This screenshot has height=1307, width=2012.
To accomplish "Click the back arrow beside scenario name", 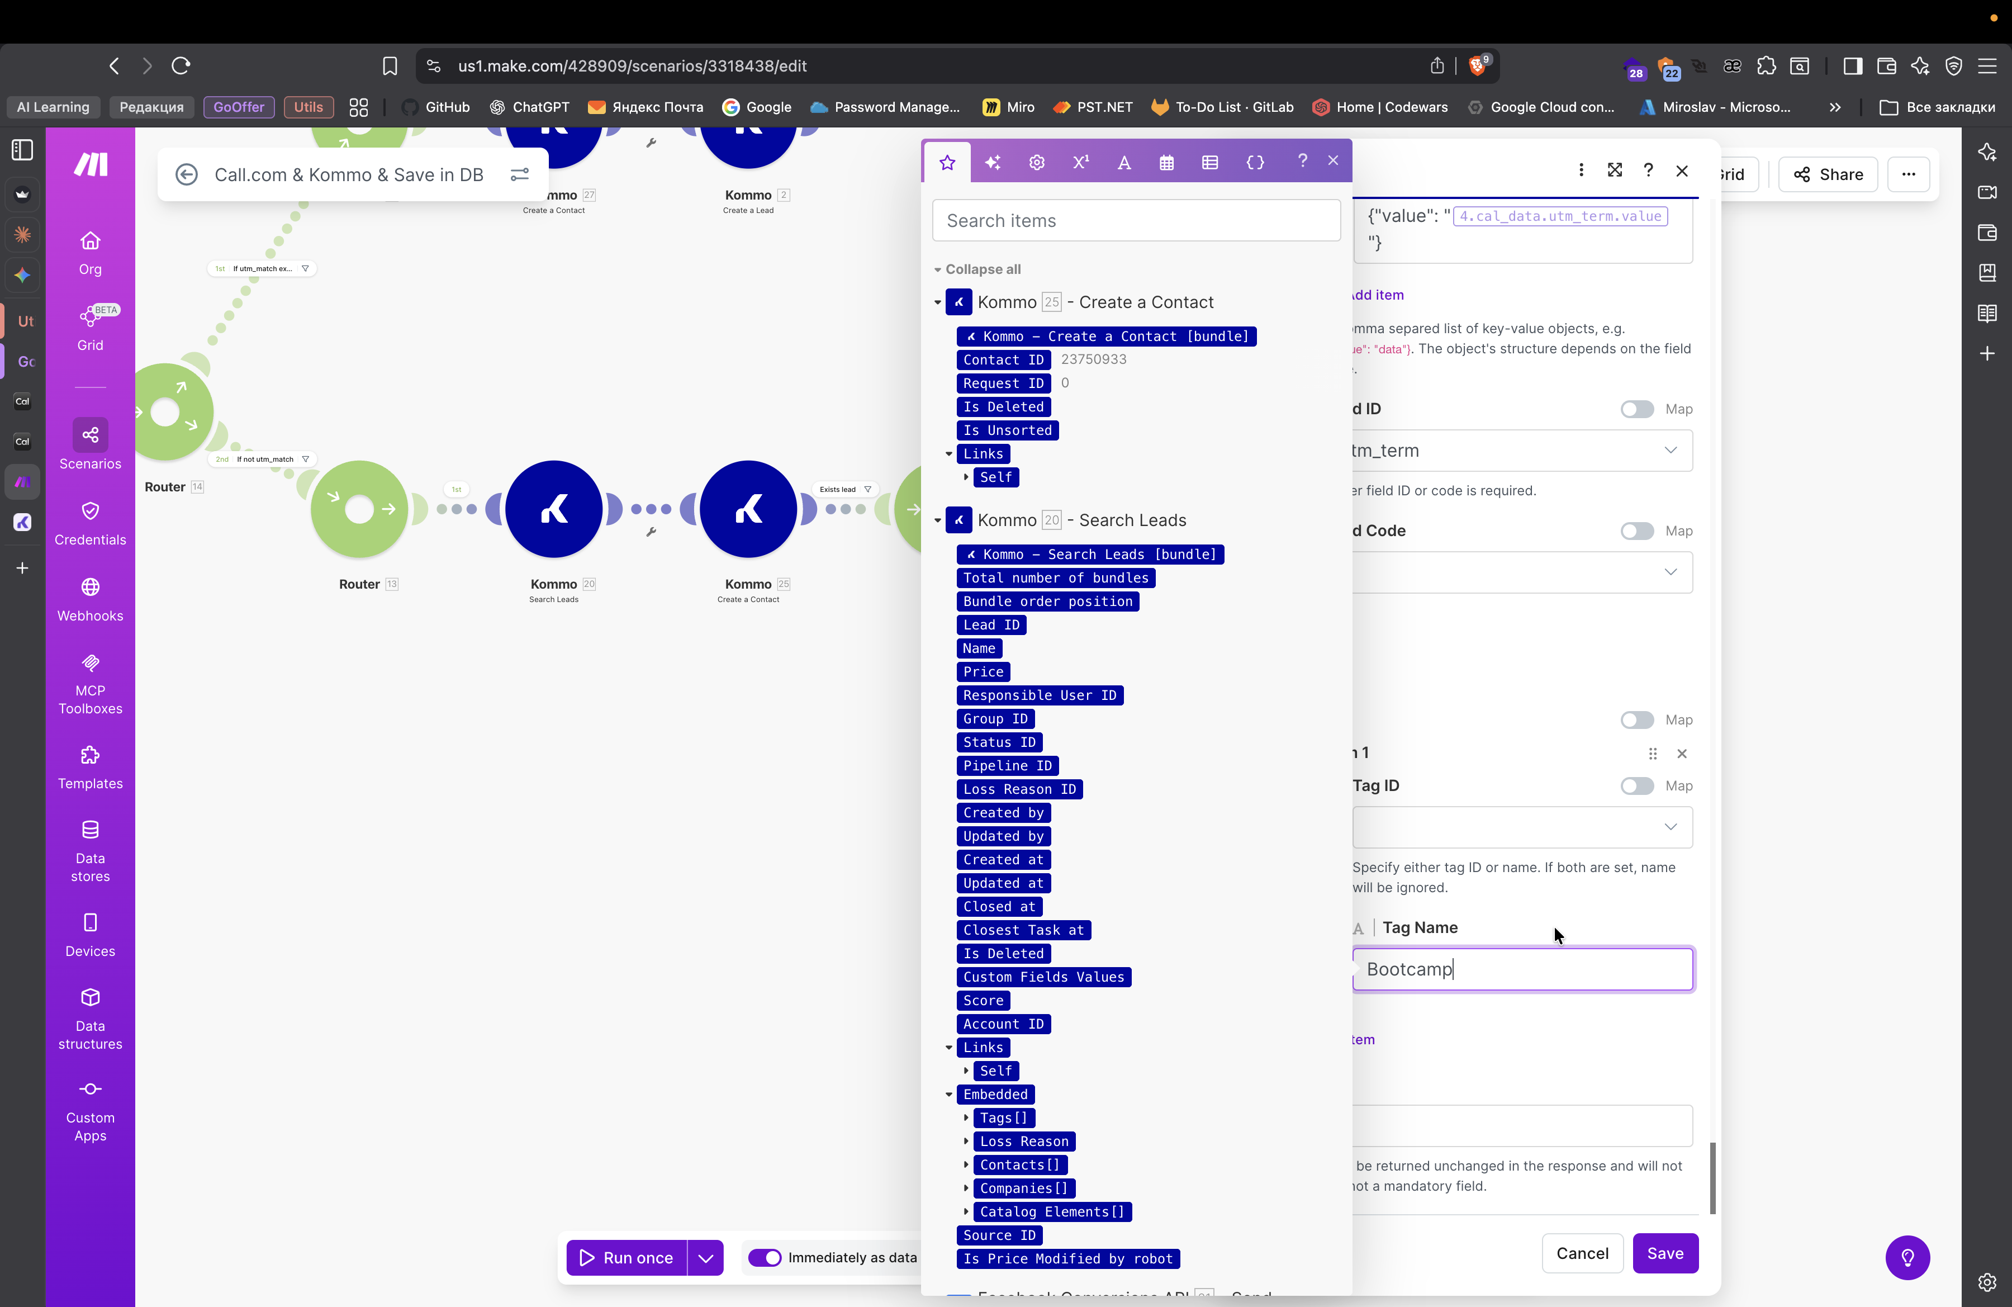I will [x=187, y=174].
